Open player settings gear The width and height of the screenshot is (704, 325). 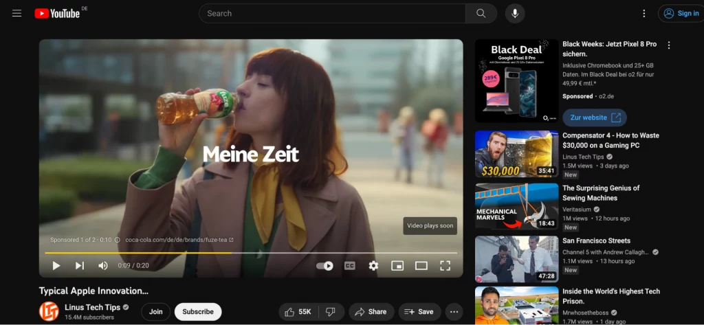pyautogui.click(x=373, y=266)
